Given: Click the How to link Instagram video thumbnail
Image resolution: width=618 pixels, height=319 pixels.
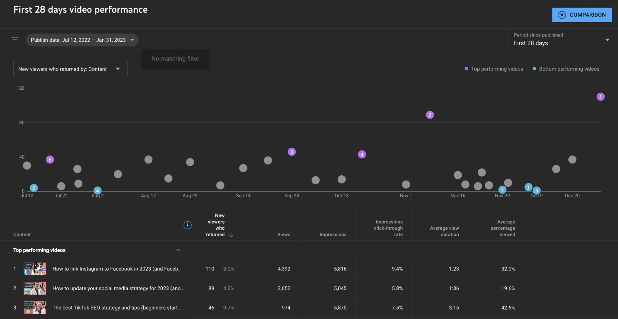Looking at the screenshot, I should coord(35,269).
